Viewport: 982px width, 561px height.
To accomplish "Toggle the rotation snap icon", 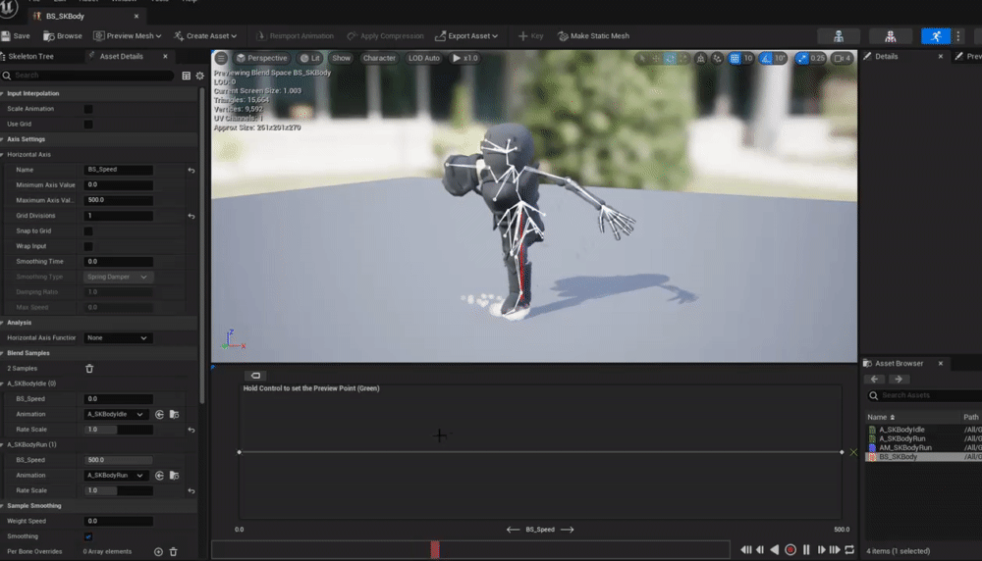I will (x=766, y=58).
